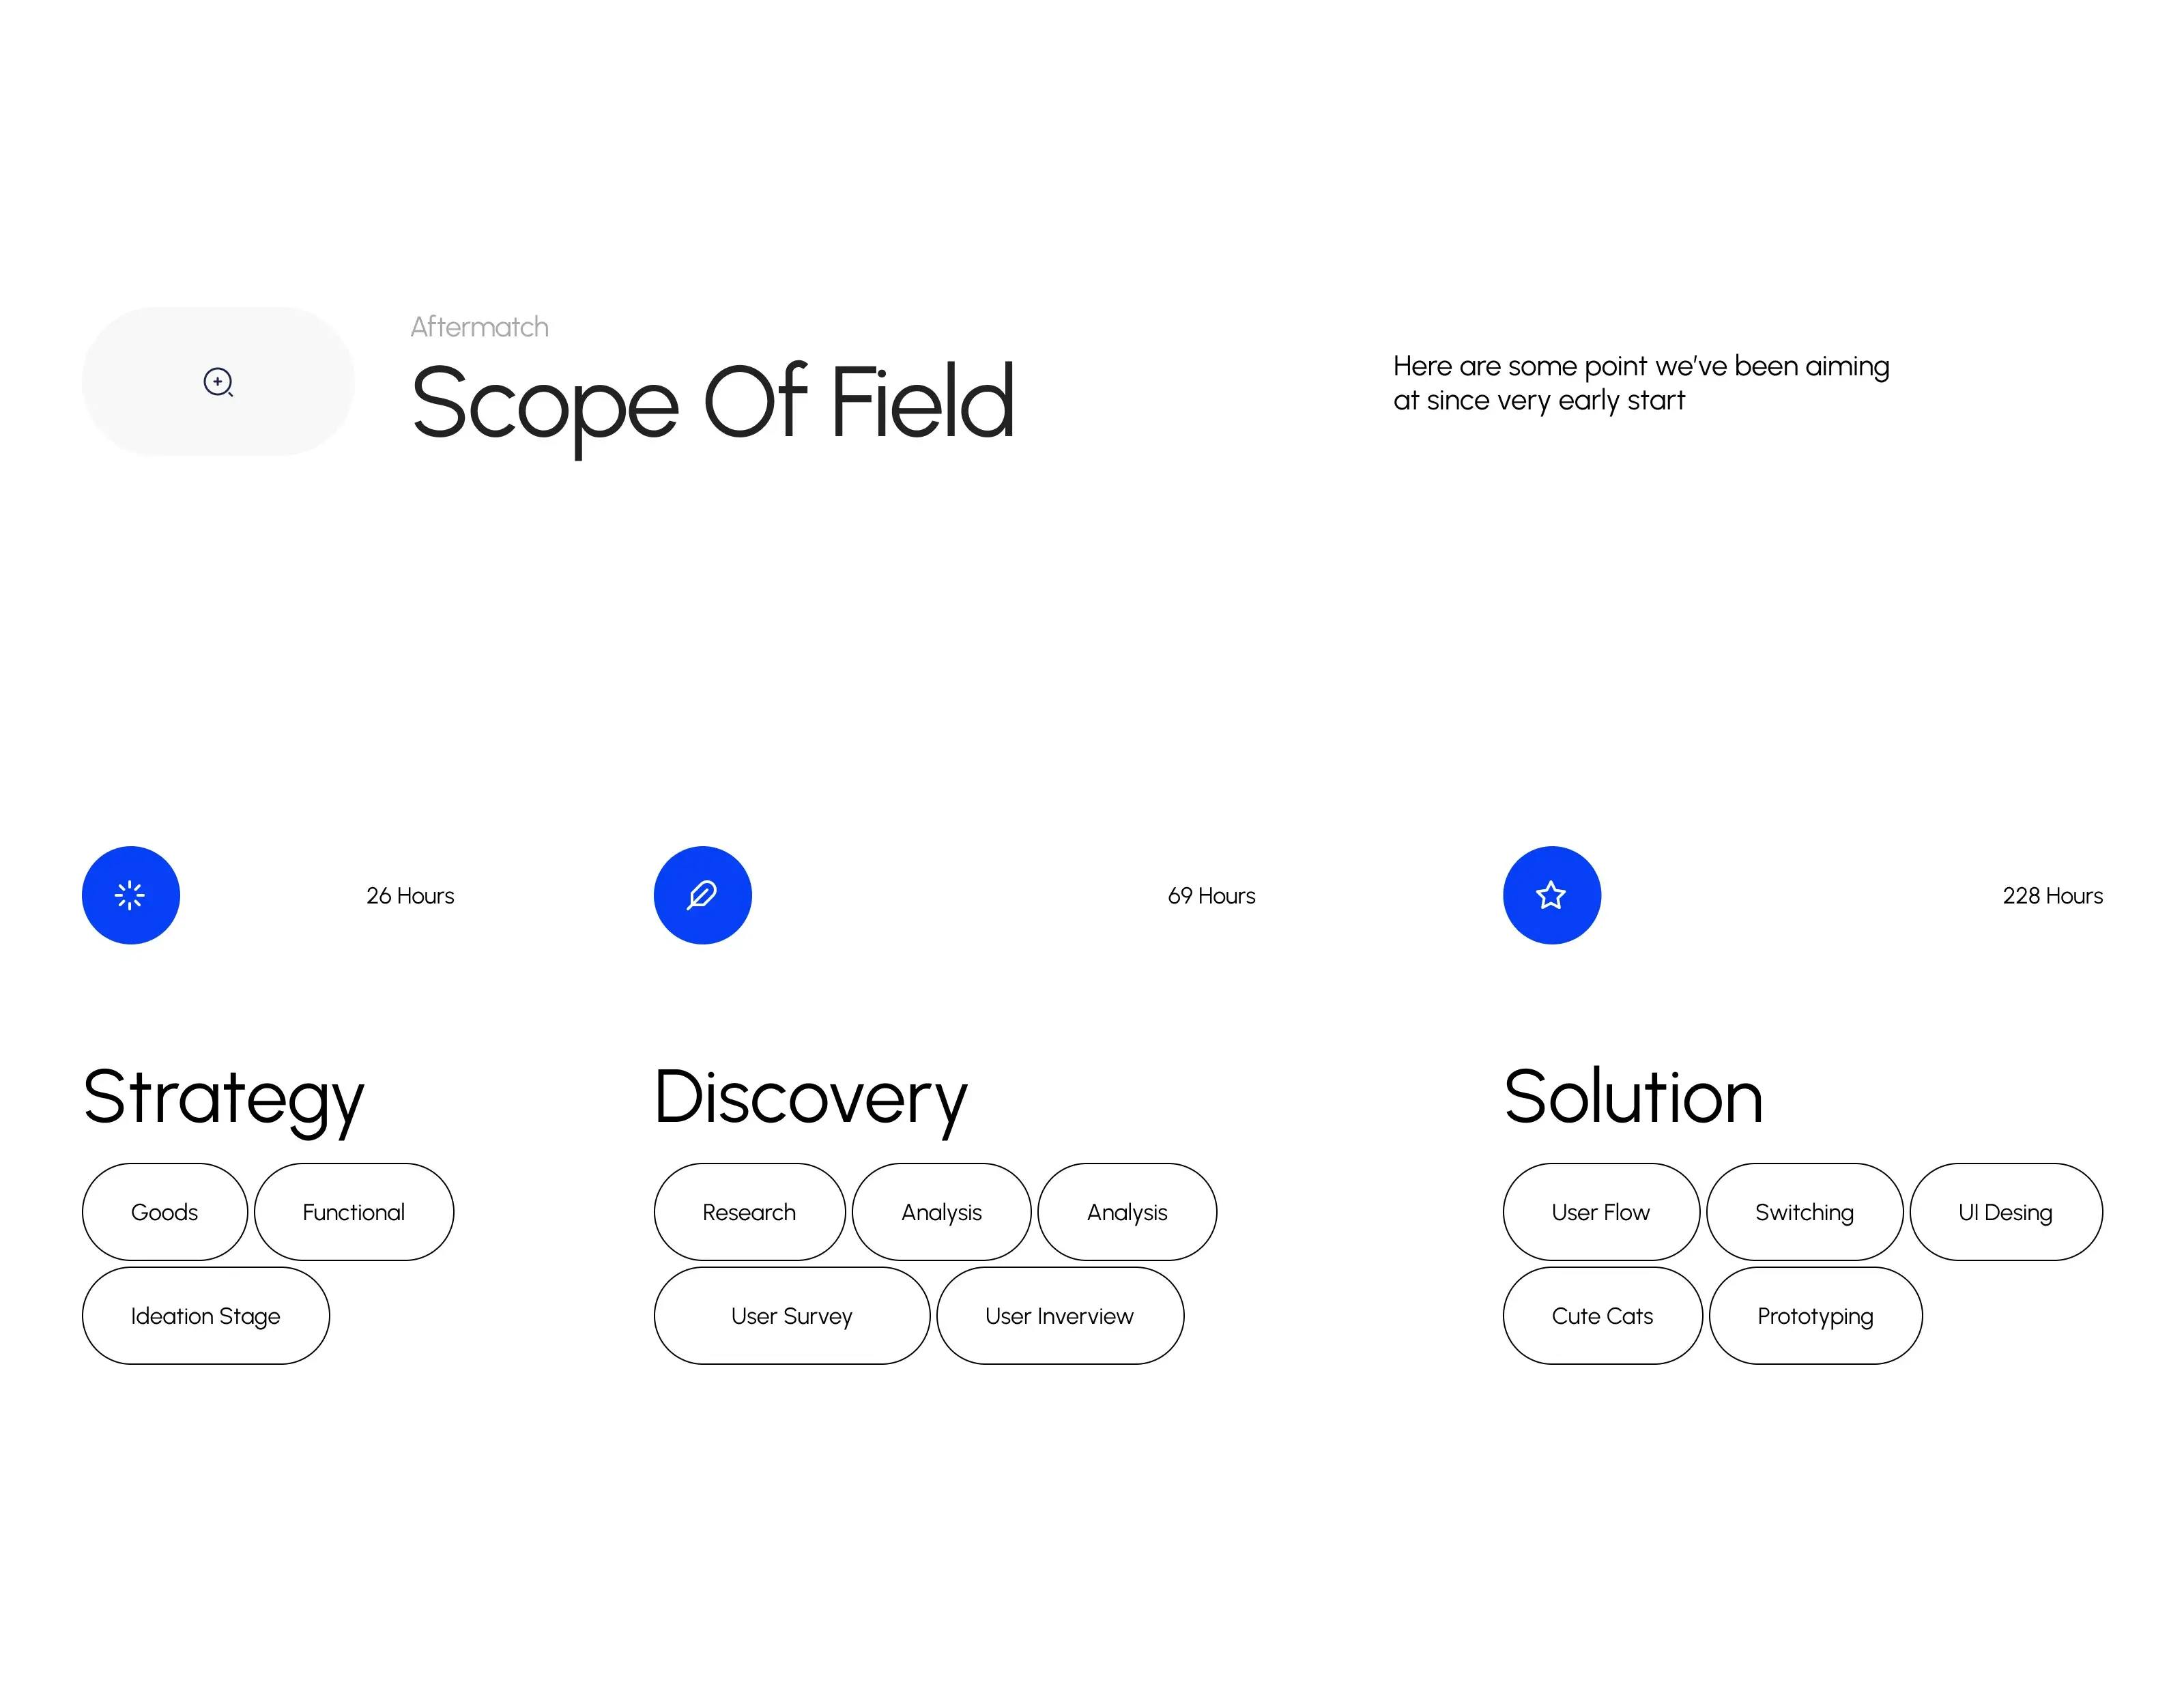Click the Cute Cats tag under Solution
The image size is (2184, 1691).
click(1600, 1314)
